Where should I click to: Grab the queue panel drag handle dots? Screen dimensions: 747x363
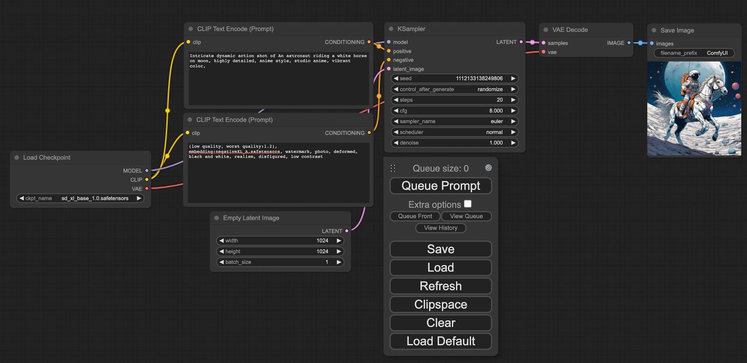(x=393, y=168)
